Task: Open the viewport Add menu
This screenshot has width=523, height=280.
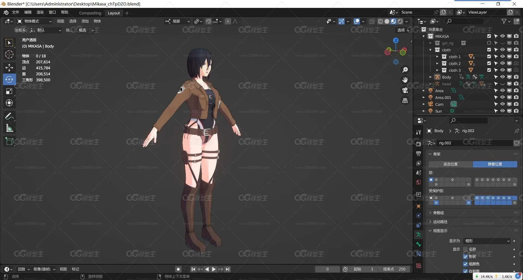Action: click(85, 21)
